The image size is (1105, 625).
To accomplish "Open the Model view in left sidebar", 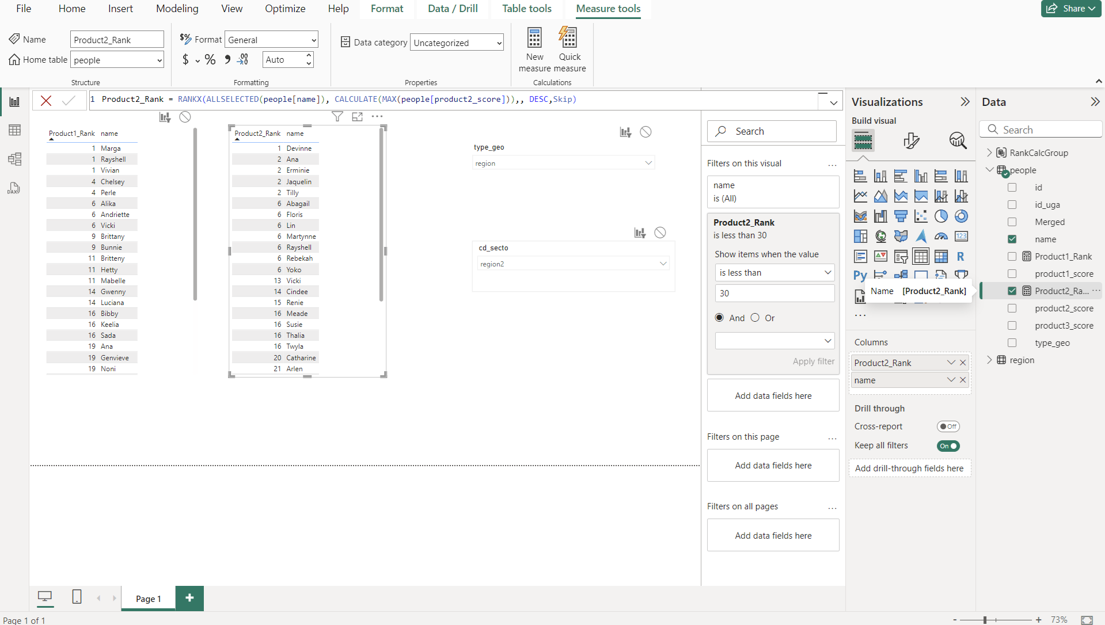I will click(15, 159).
